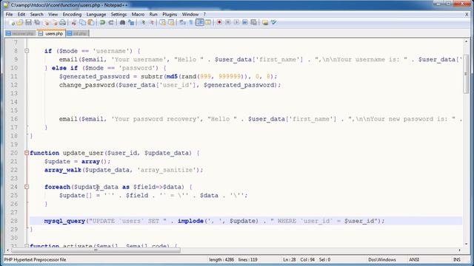Stop macro recording icon

click(228, 23)
